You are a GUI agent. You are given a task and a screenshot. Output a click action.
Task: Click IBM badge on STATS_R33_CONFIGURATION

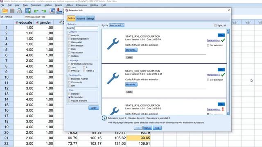[221, 104]
